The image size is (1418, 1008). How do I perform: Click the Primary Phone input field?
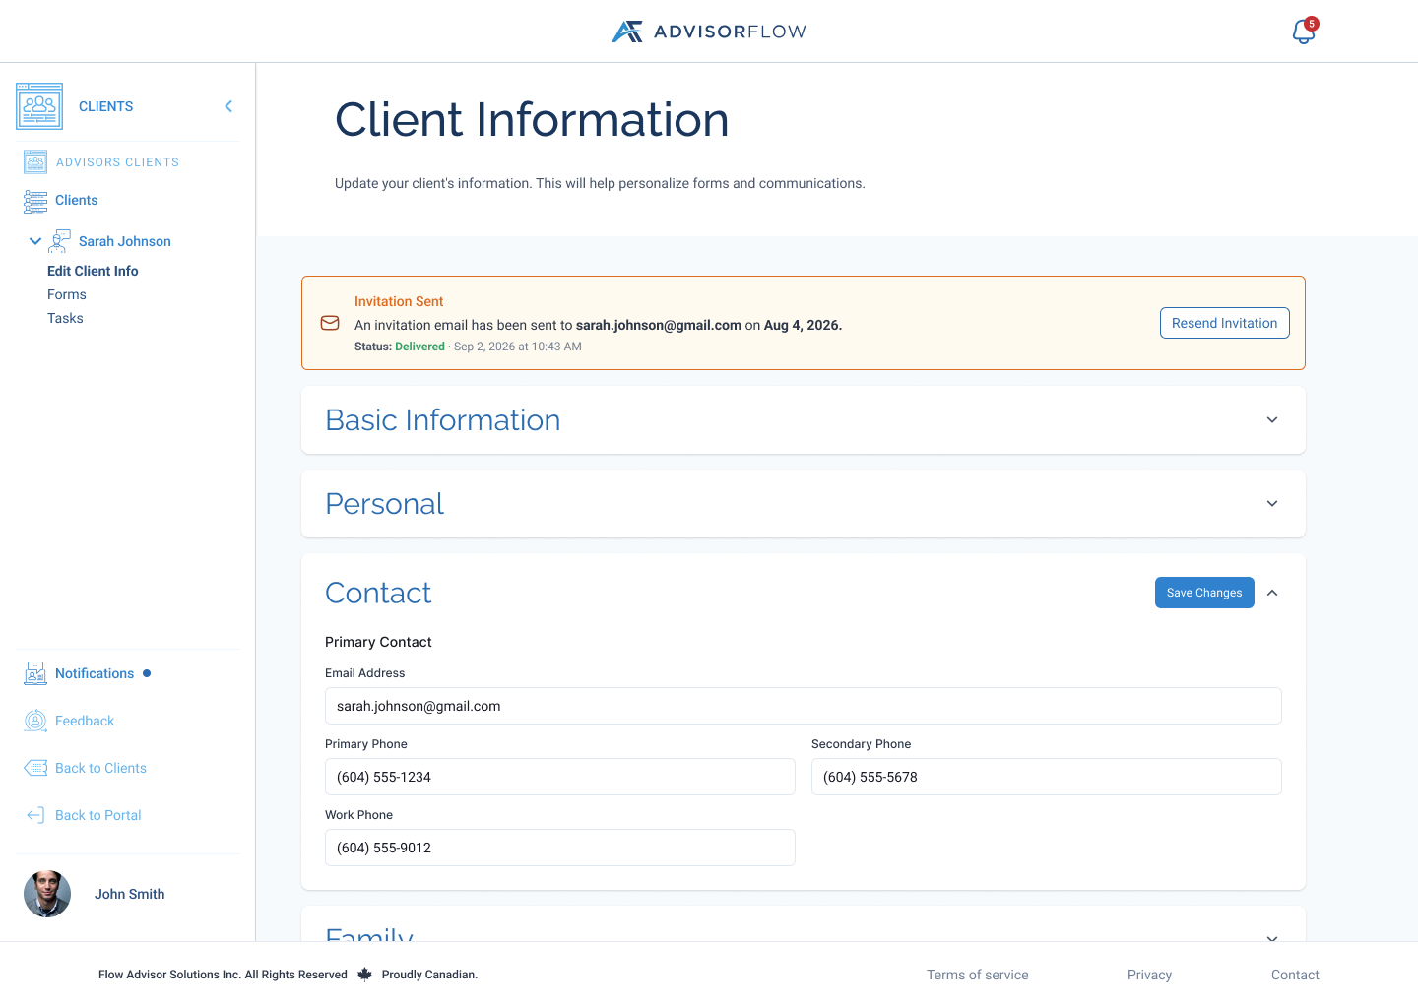click(560, 777)
